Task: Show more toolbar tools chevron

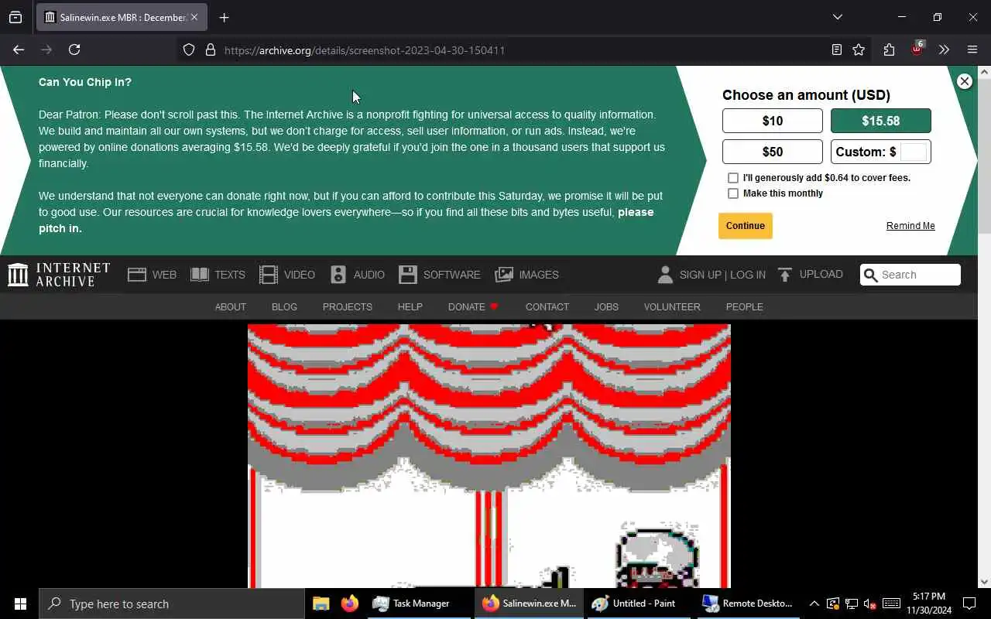Action: coord(944,50)
